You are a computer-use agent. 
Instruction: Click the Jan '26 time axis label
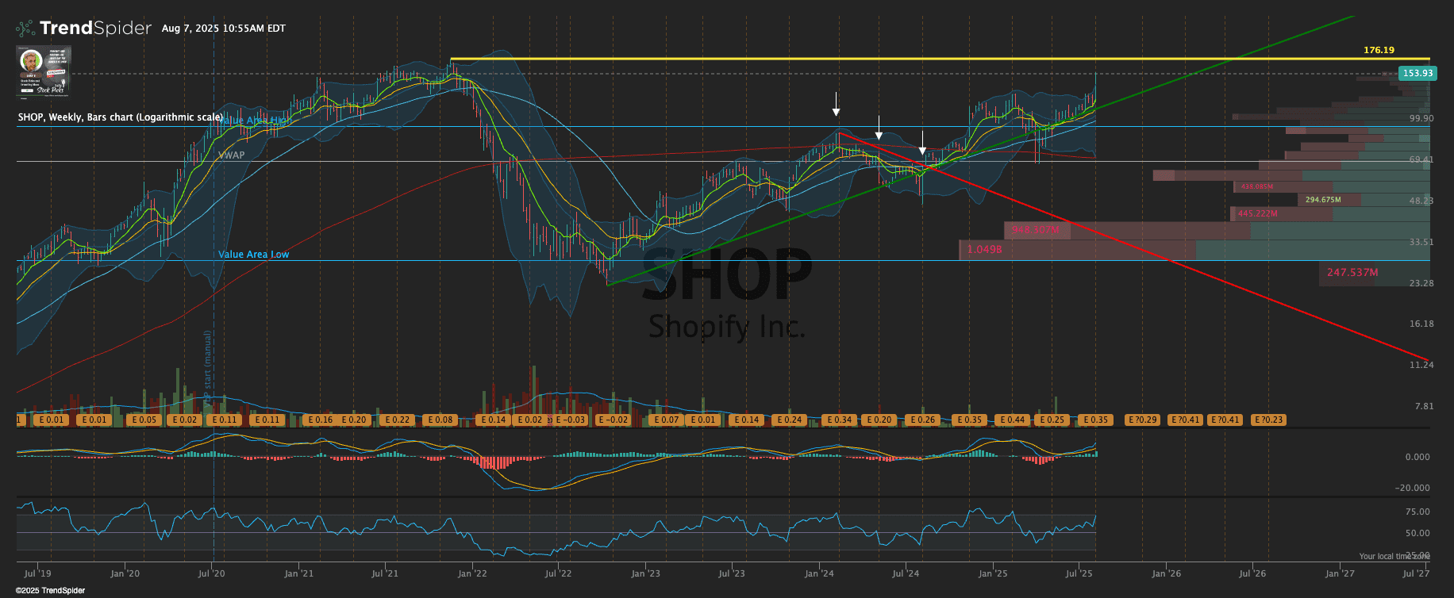tap(1166, 573)
